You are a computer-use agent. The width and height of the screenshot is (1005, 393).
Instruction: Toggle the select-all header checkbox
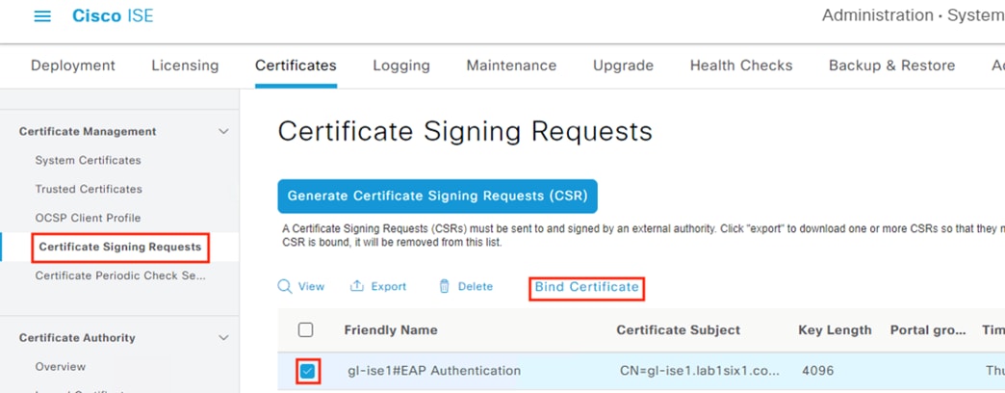point(306,330)
